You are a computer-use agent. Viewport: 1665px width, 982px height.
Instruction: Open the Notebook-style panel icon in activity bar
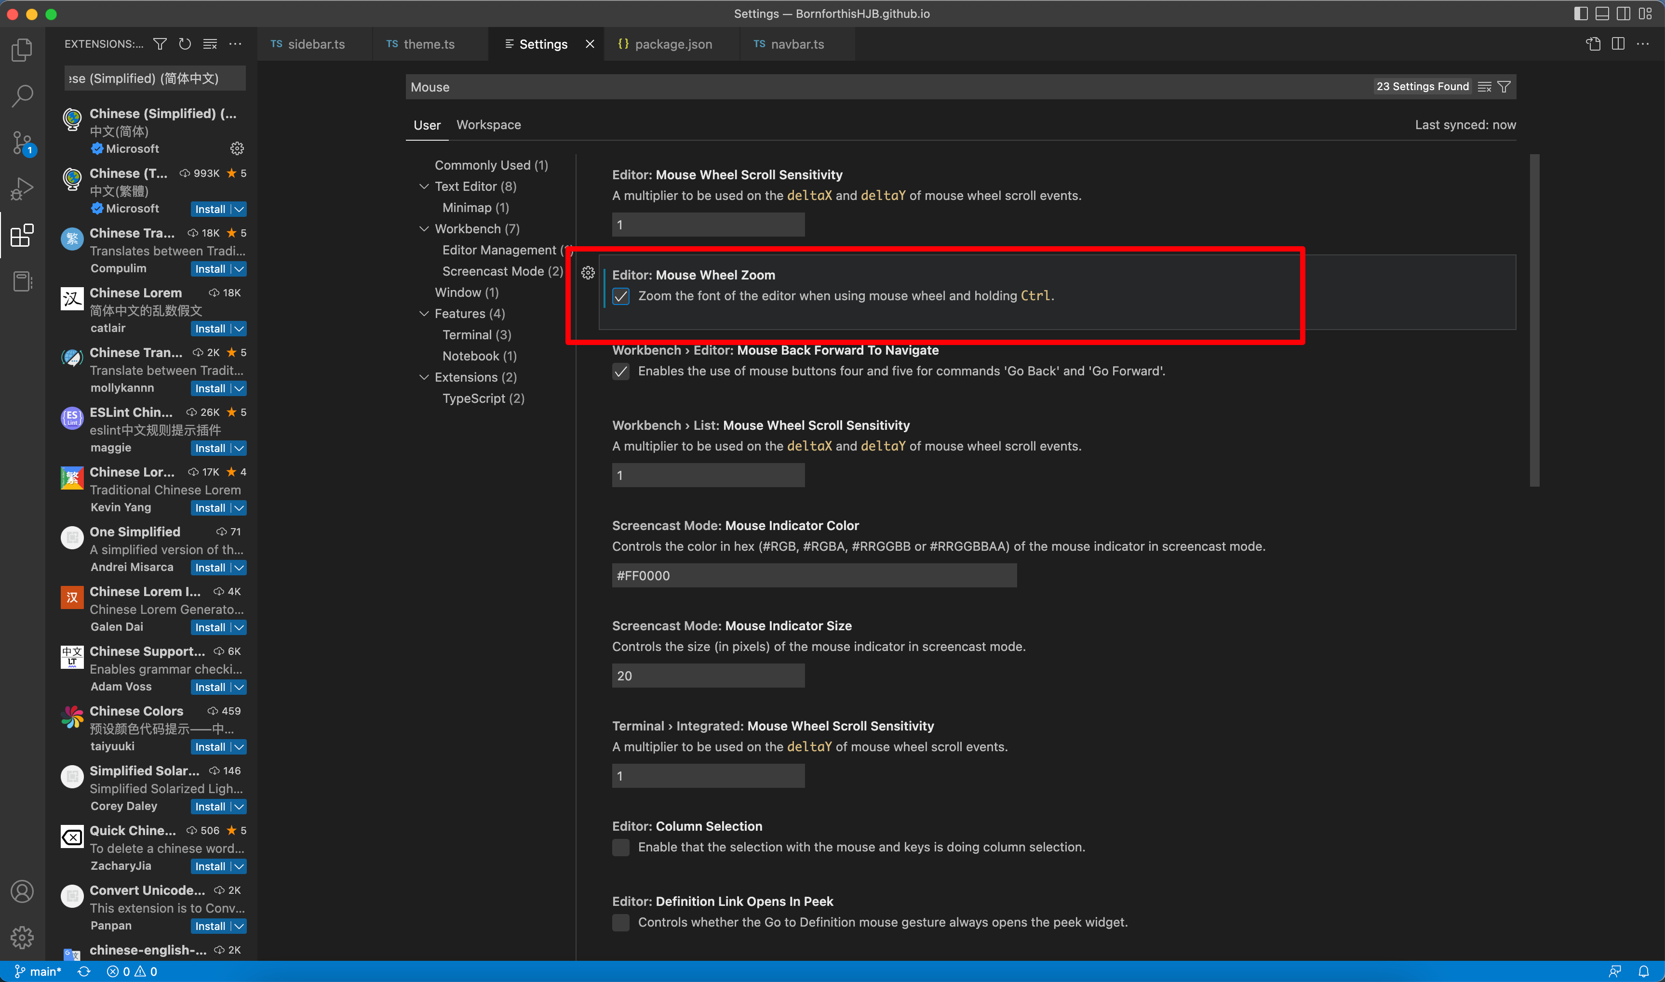click(22, 281)
